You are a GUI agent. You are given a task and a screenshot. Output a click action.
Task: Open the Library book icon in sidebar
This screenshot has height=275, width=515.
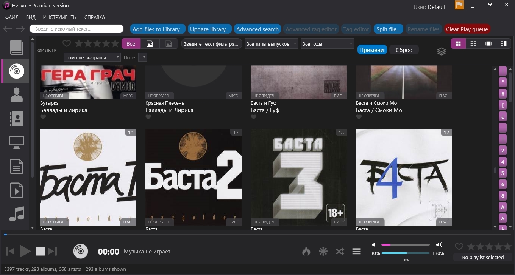pos(17,47)
